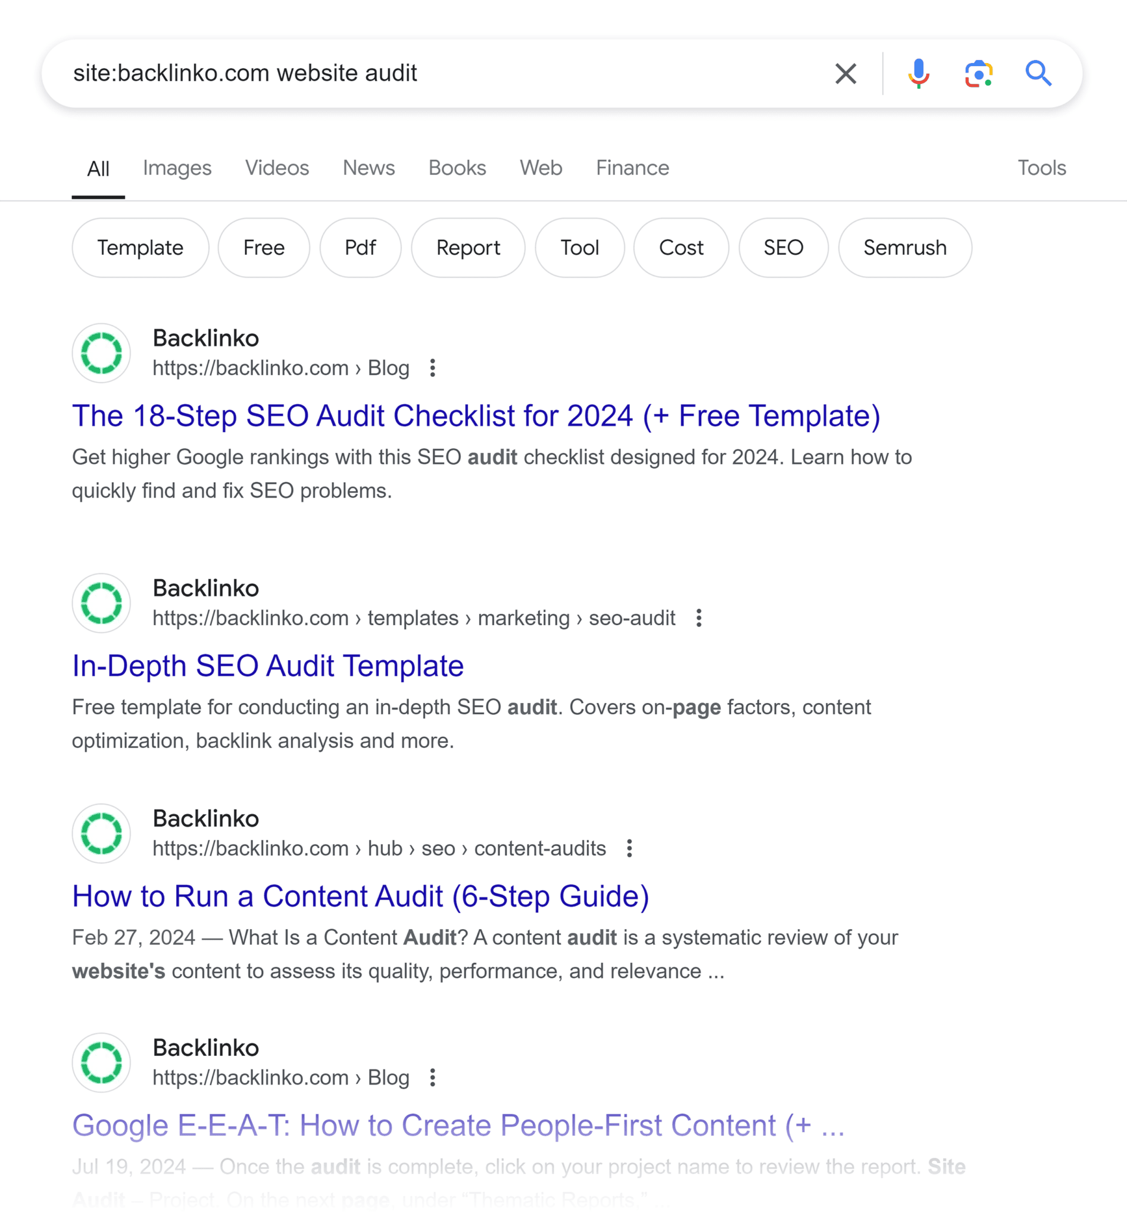Select the Semrush filter chip
This screenshot has width=1127, height=1219.
click(904, 248)
